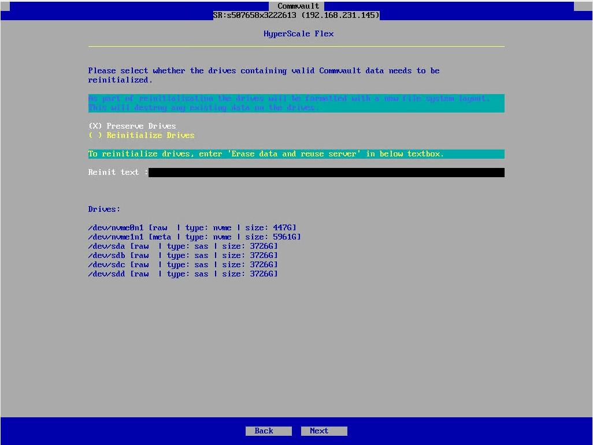This screenshot has height=445, width=593.
Task: Click the SR serial and IP address line
Action: coord(296,15)
